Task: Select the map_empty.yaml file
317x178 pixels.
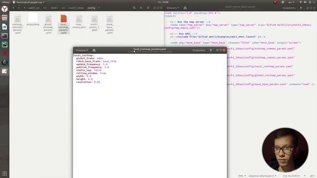Action: (x=79, y=22)
